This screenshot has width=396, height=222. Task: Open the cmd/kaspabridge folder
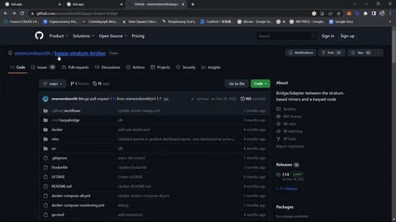[x=66, y=120]
